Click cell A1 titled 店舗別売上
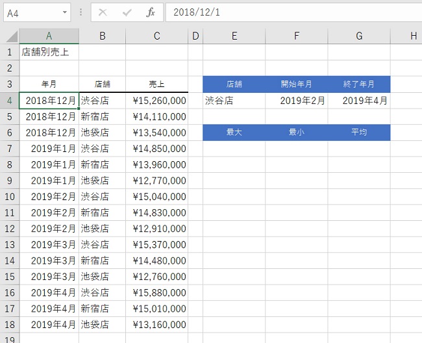The width and height of the screenshot is (422, 343). 49,52
